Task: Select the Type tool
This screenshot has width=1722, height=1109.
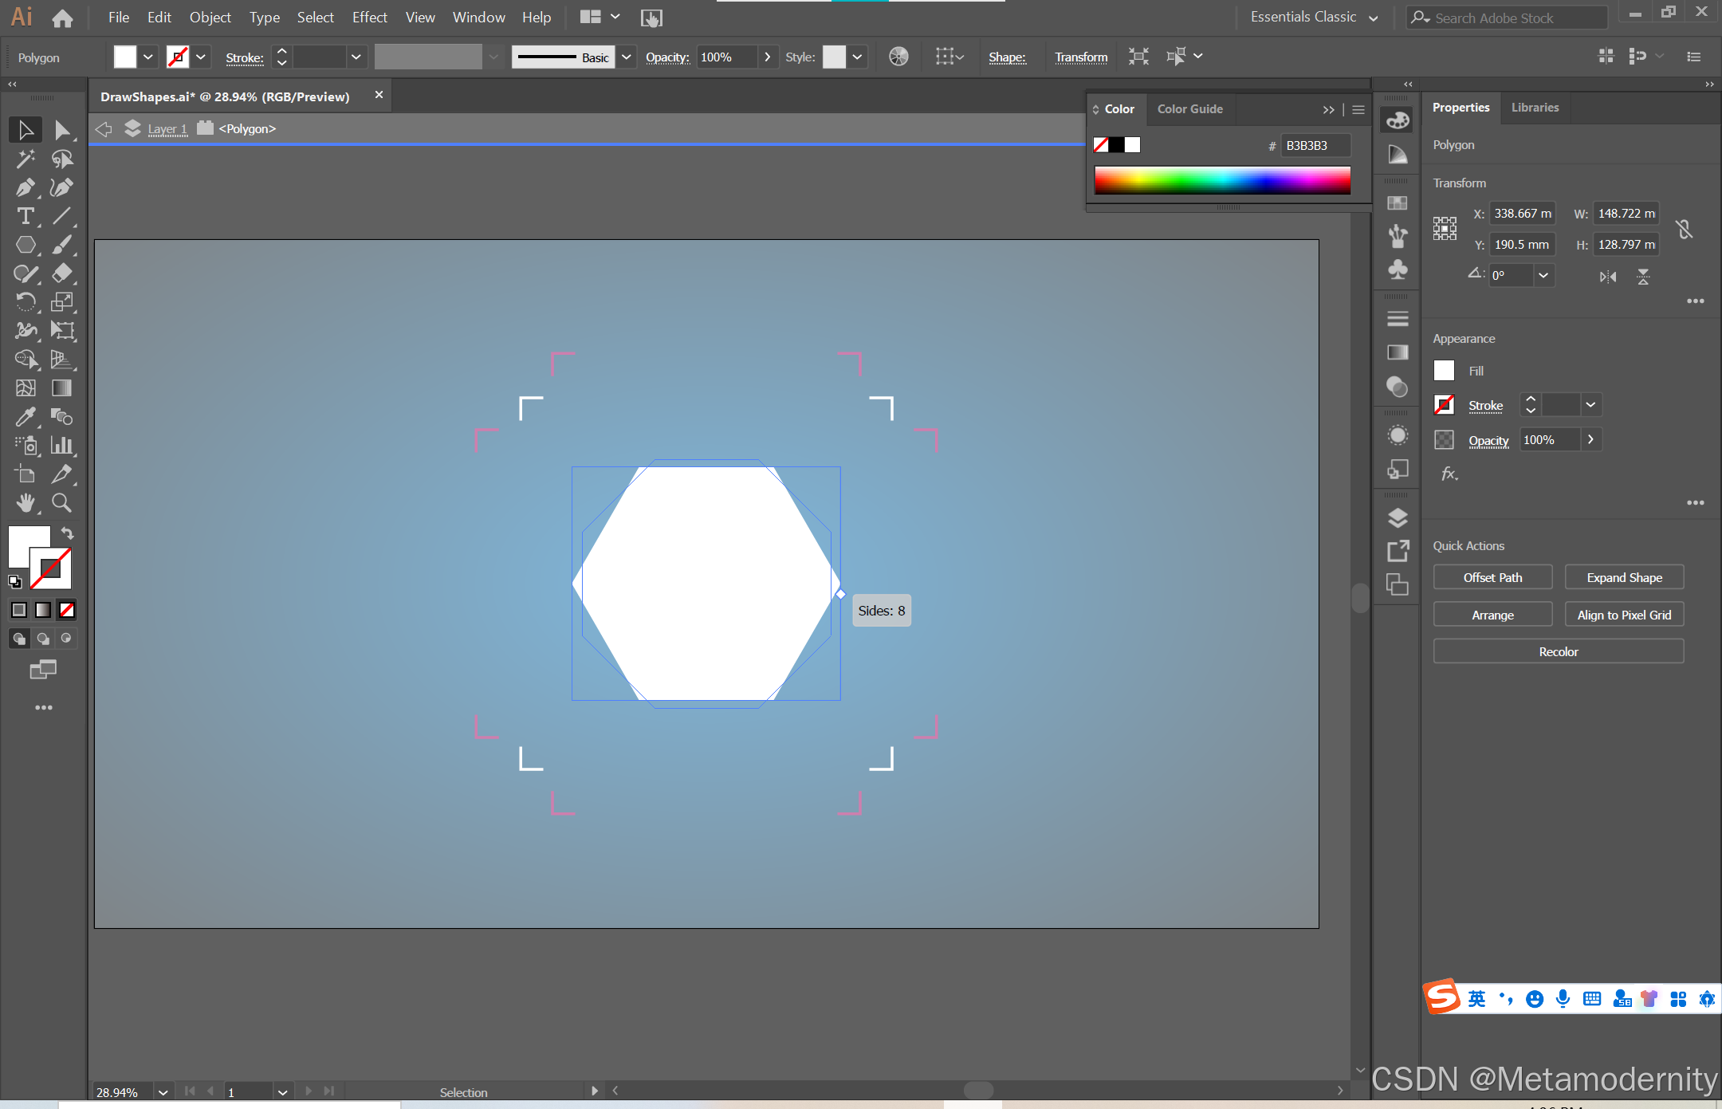Action: click(25, 216)
